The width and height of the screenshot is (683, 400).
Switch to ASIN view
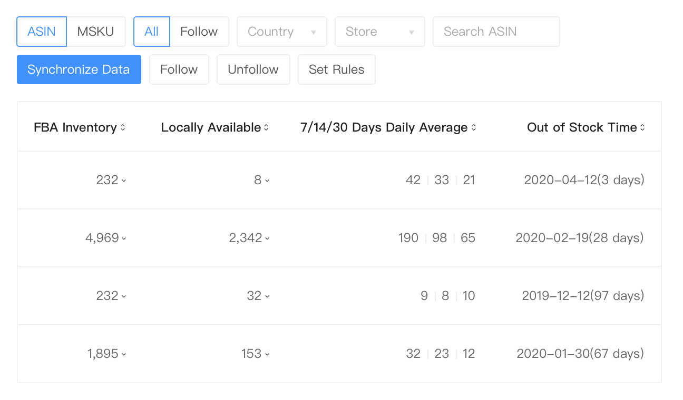tap(42, 32)
